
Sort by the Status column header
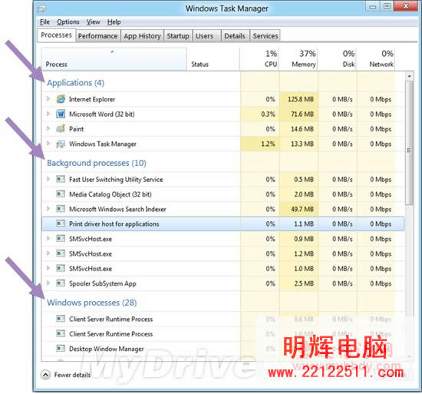213,59
